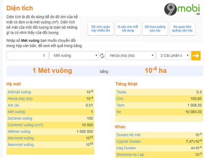Click the orange arrow convert button
The height and width of the screenshot is (158, 207).
click(196, 56)
